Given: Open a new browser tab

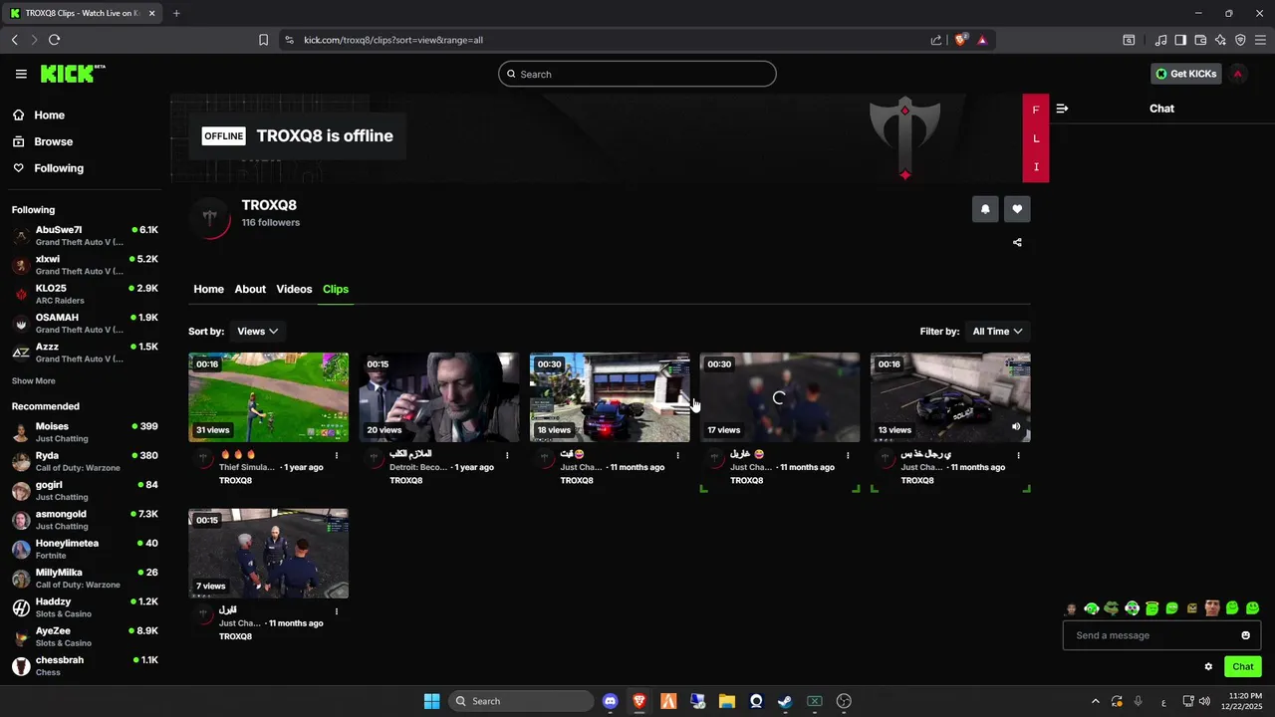Looking at the screenshot, I should 176,13.
